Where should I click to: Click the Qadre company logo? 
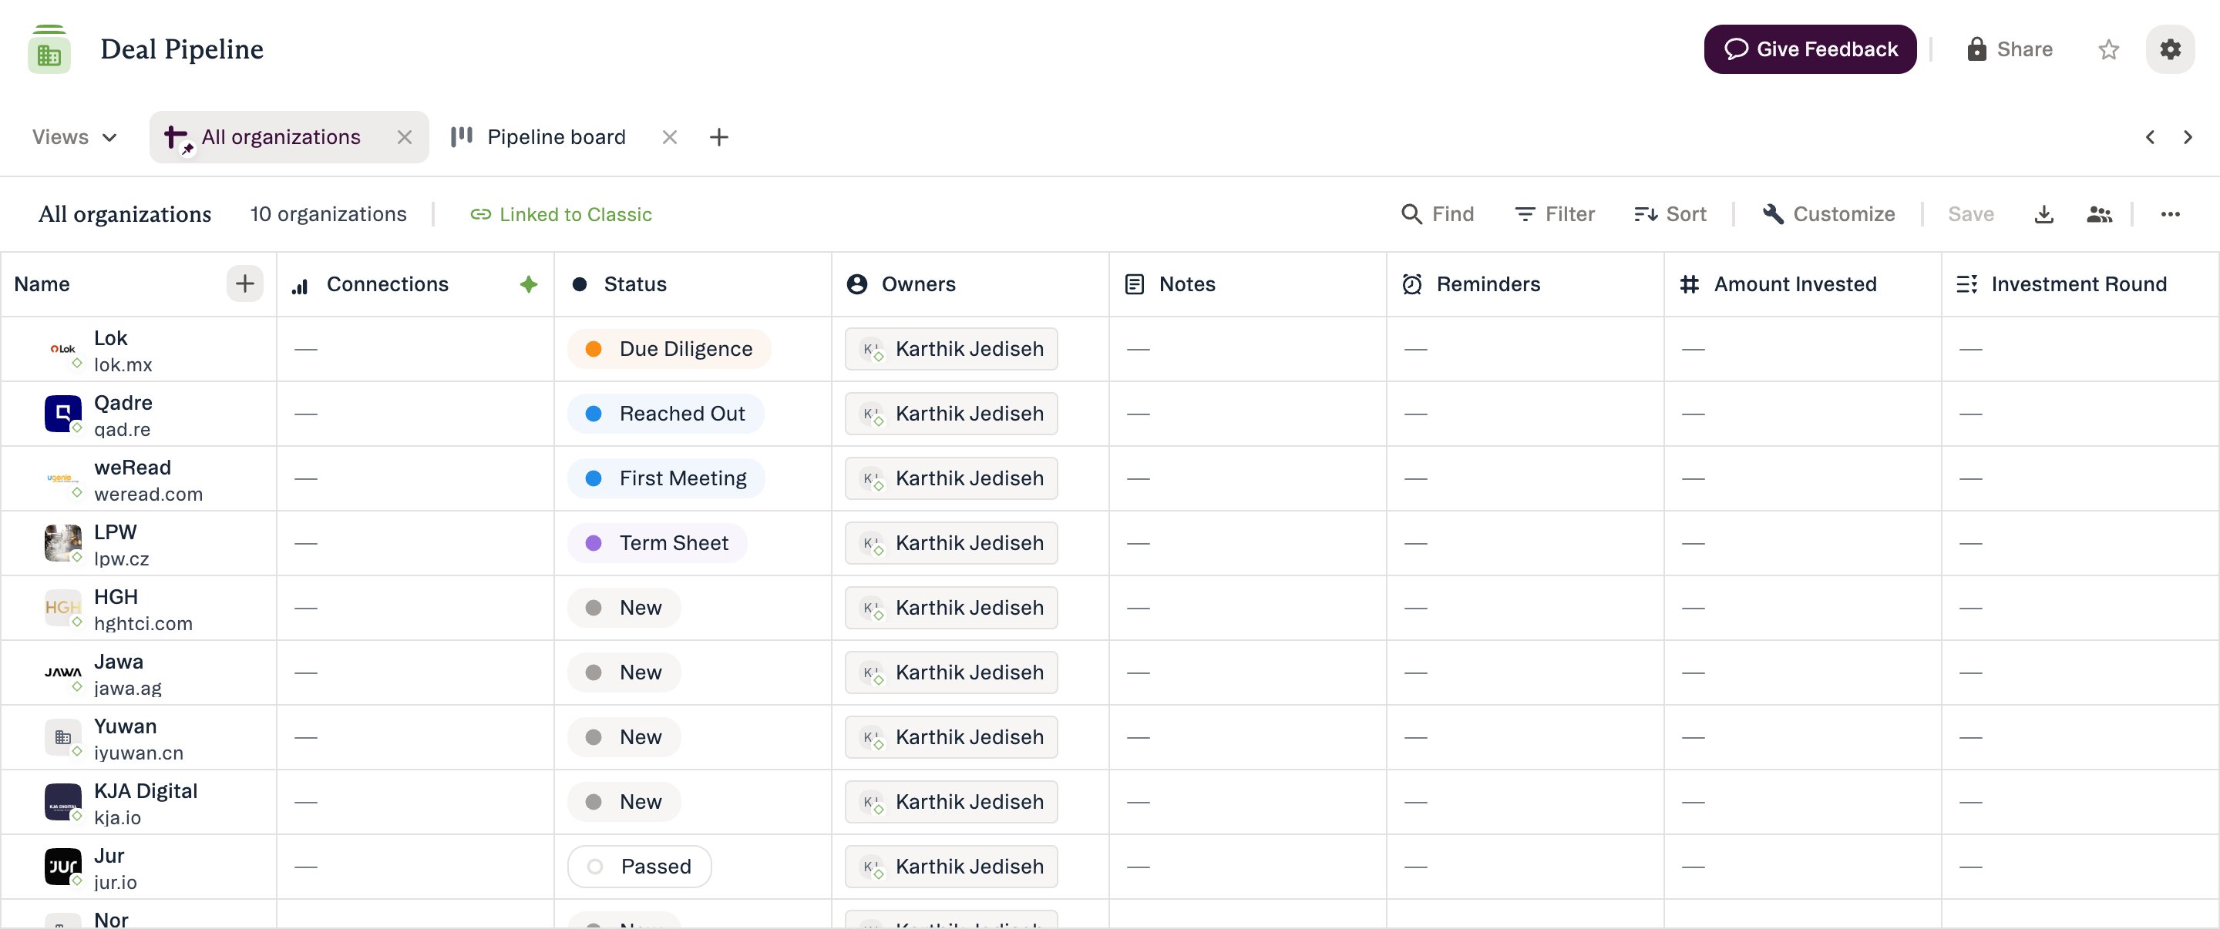(x=63, y=413)
